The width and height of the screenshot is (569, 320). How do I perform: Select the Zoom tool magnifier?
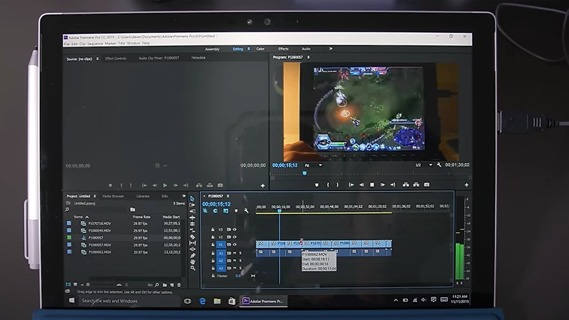(193, 268)
